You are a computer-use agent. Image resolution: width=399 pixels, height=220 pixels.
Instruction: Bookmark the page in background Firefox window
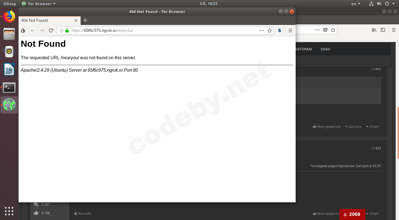333,30
